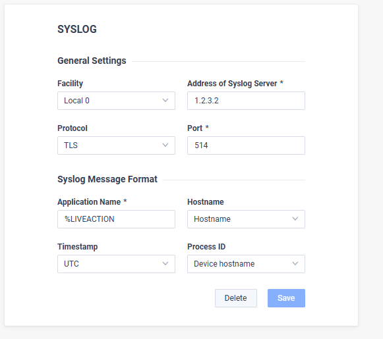This screenshot has width=383, height=339.
Task: Select the Application Name text box
Action: (x=116, y=219)
